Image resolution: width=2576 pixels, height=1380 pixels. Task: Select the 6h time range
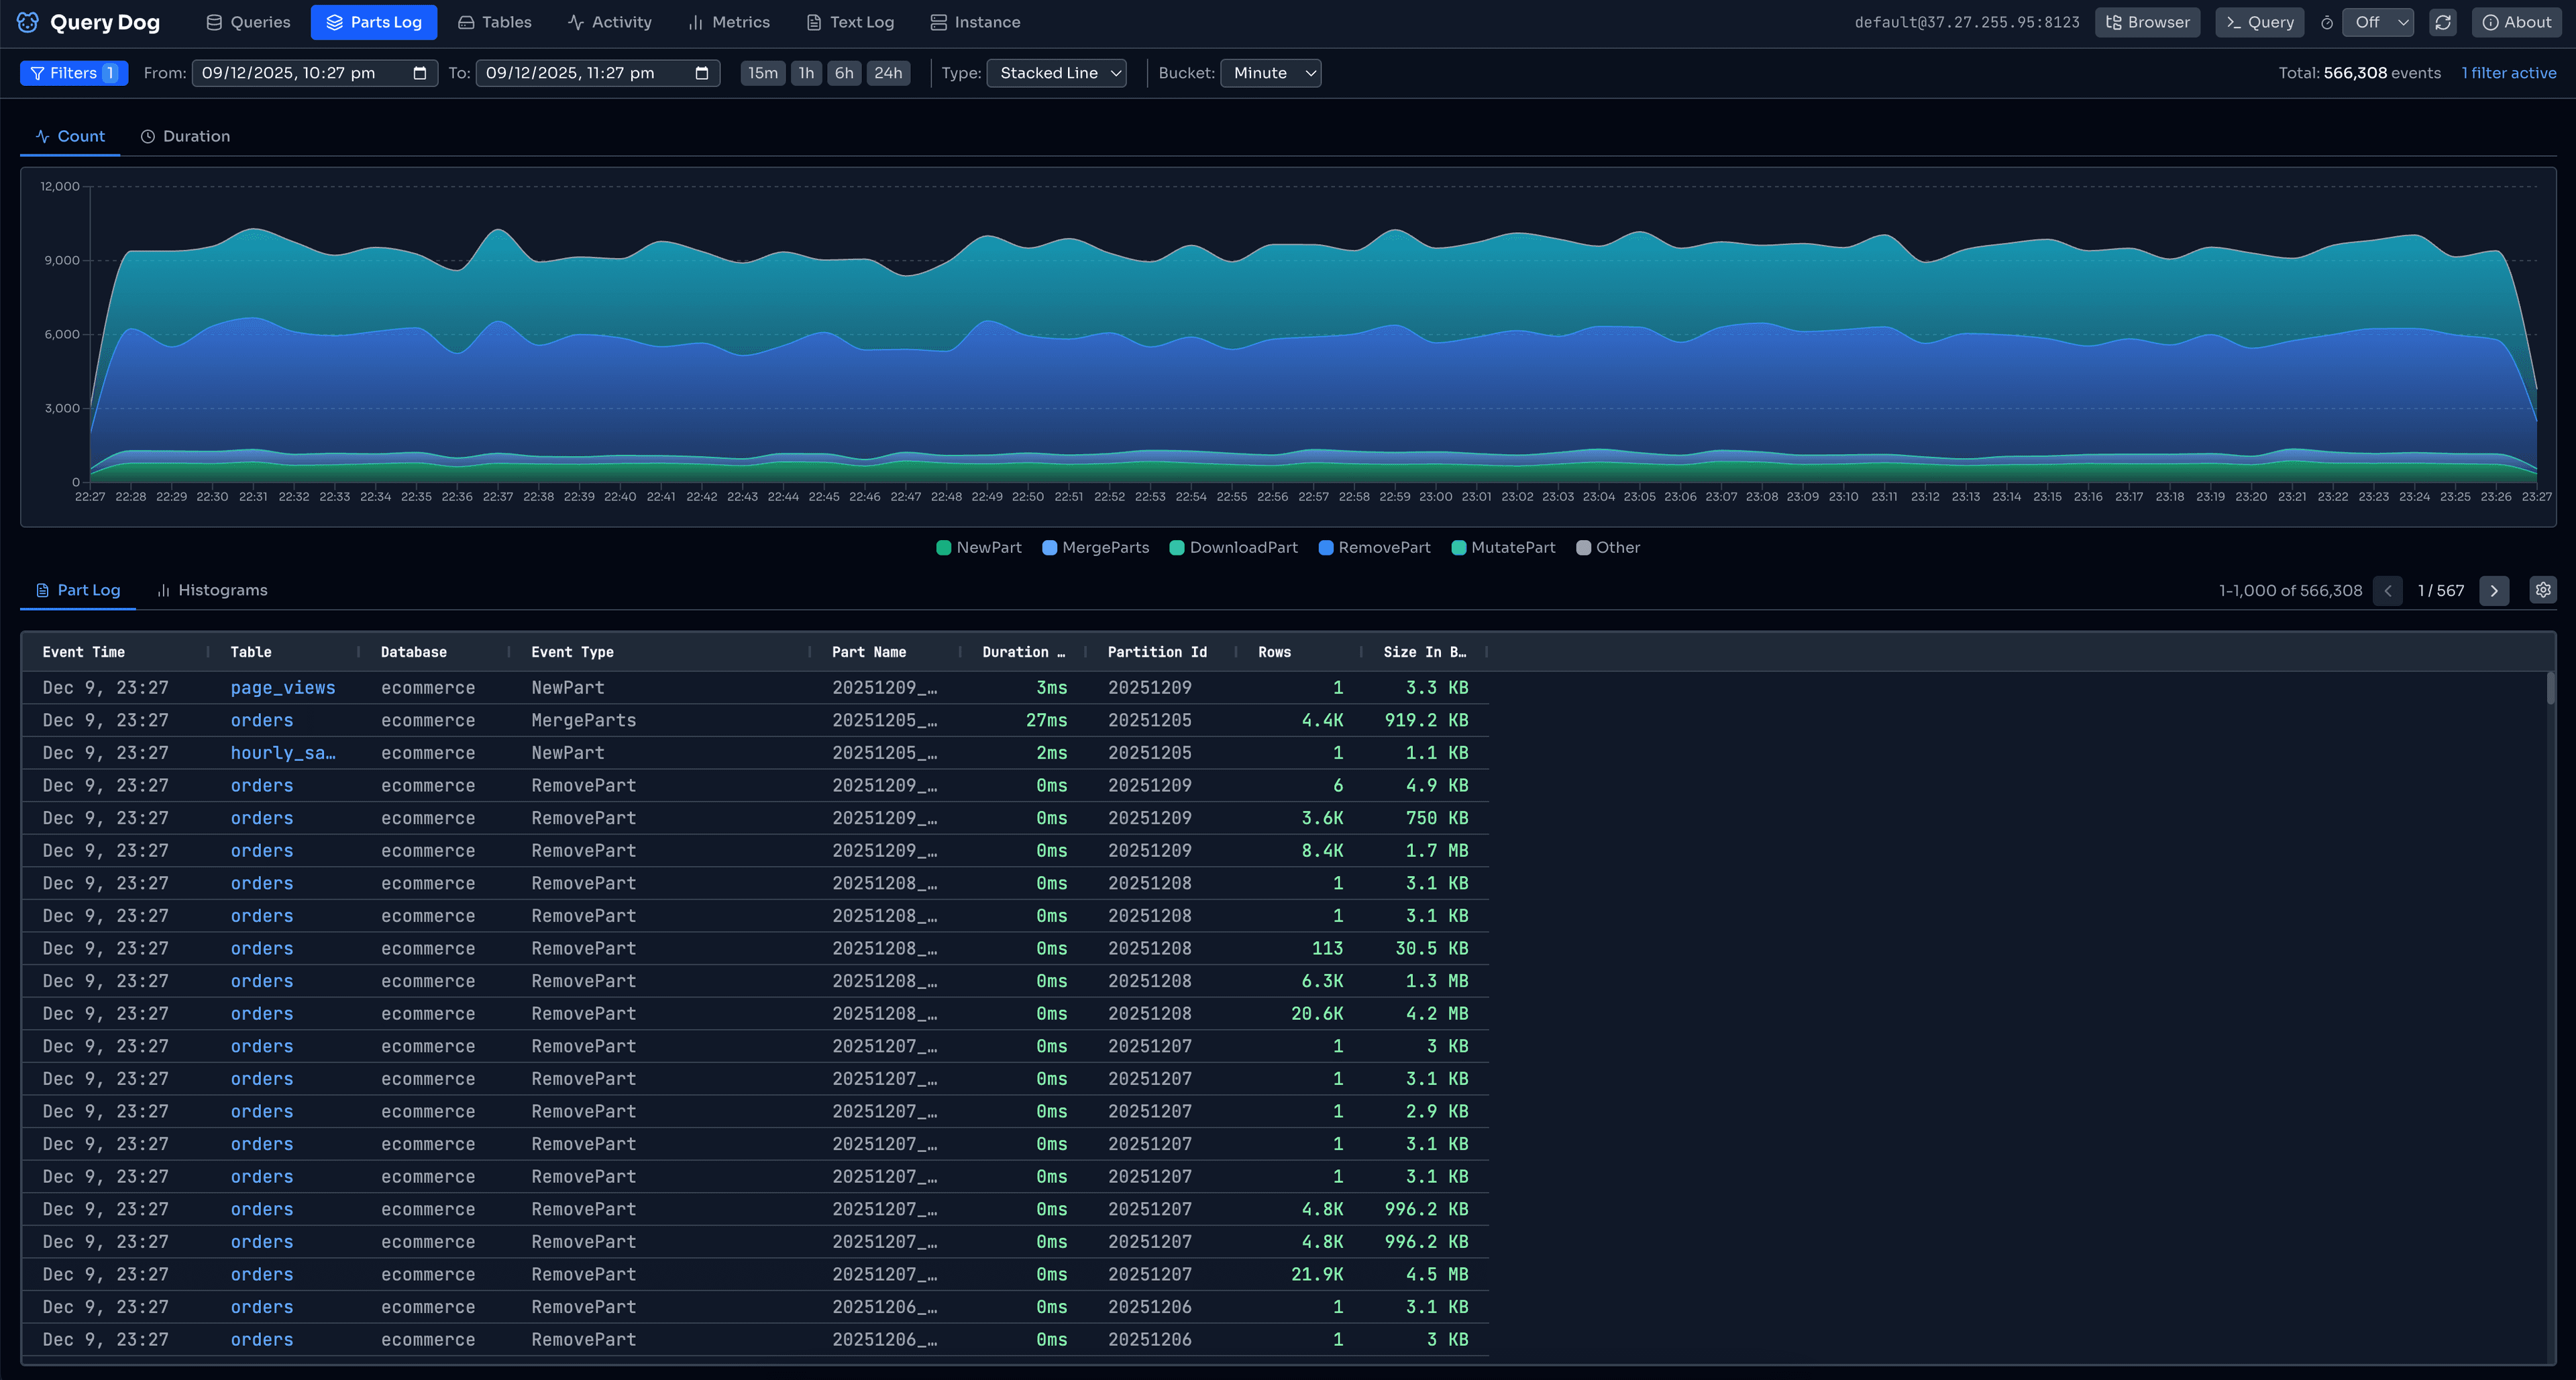[844, 73]
